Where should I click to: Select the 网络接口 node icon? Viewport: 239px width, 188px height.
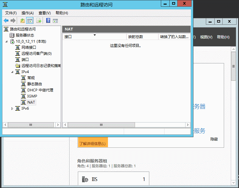pyautogui.click(x=18, y=48)
